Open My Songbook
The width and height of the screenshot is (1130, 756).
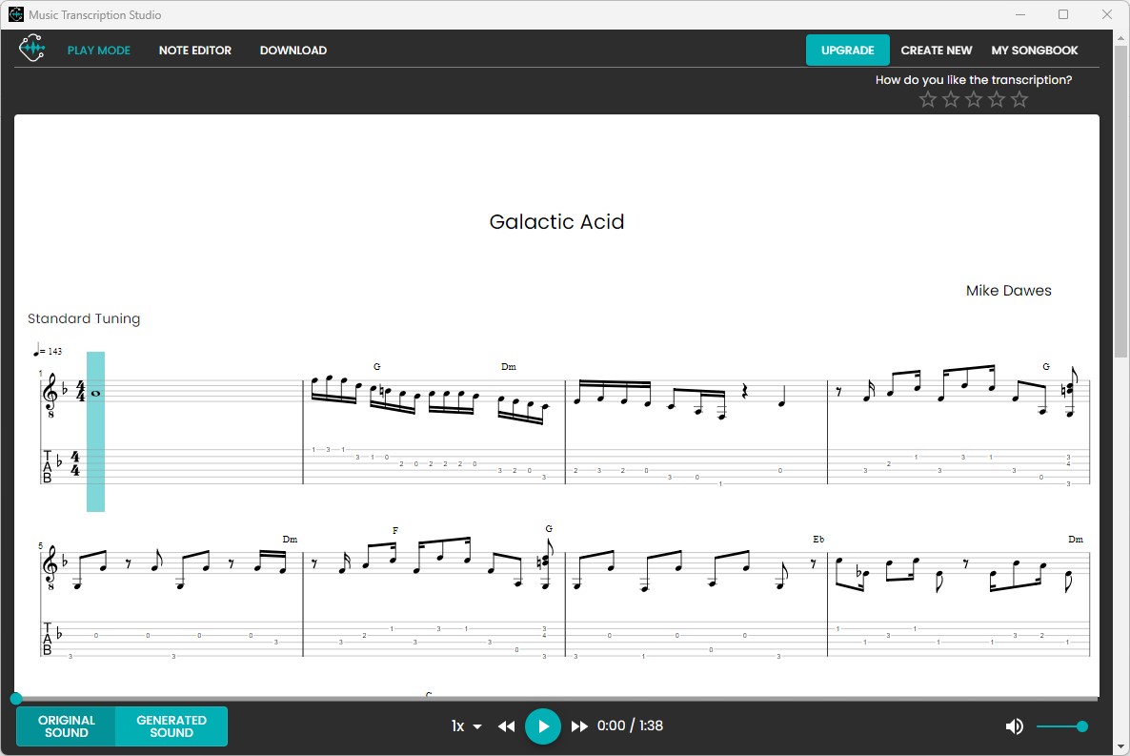click(1035, 50)
